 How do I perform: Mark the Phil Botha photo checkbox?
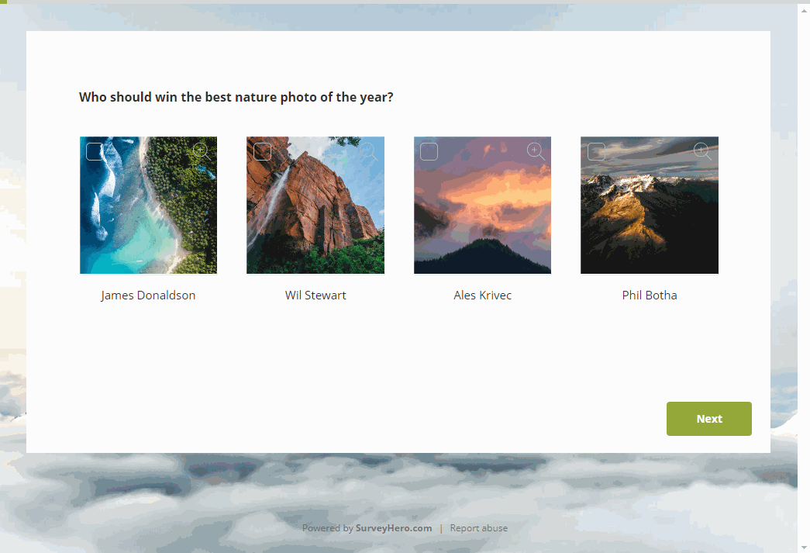[596, 152]
